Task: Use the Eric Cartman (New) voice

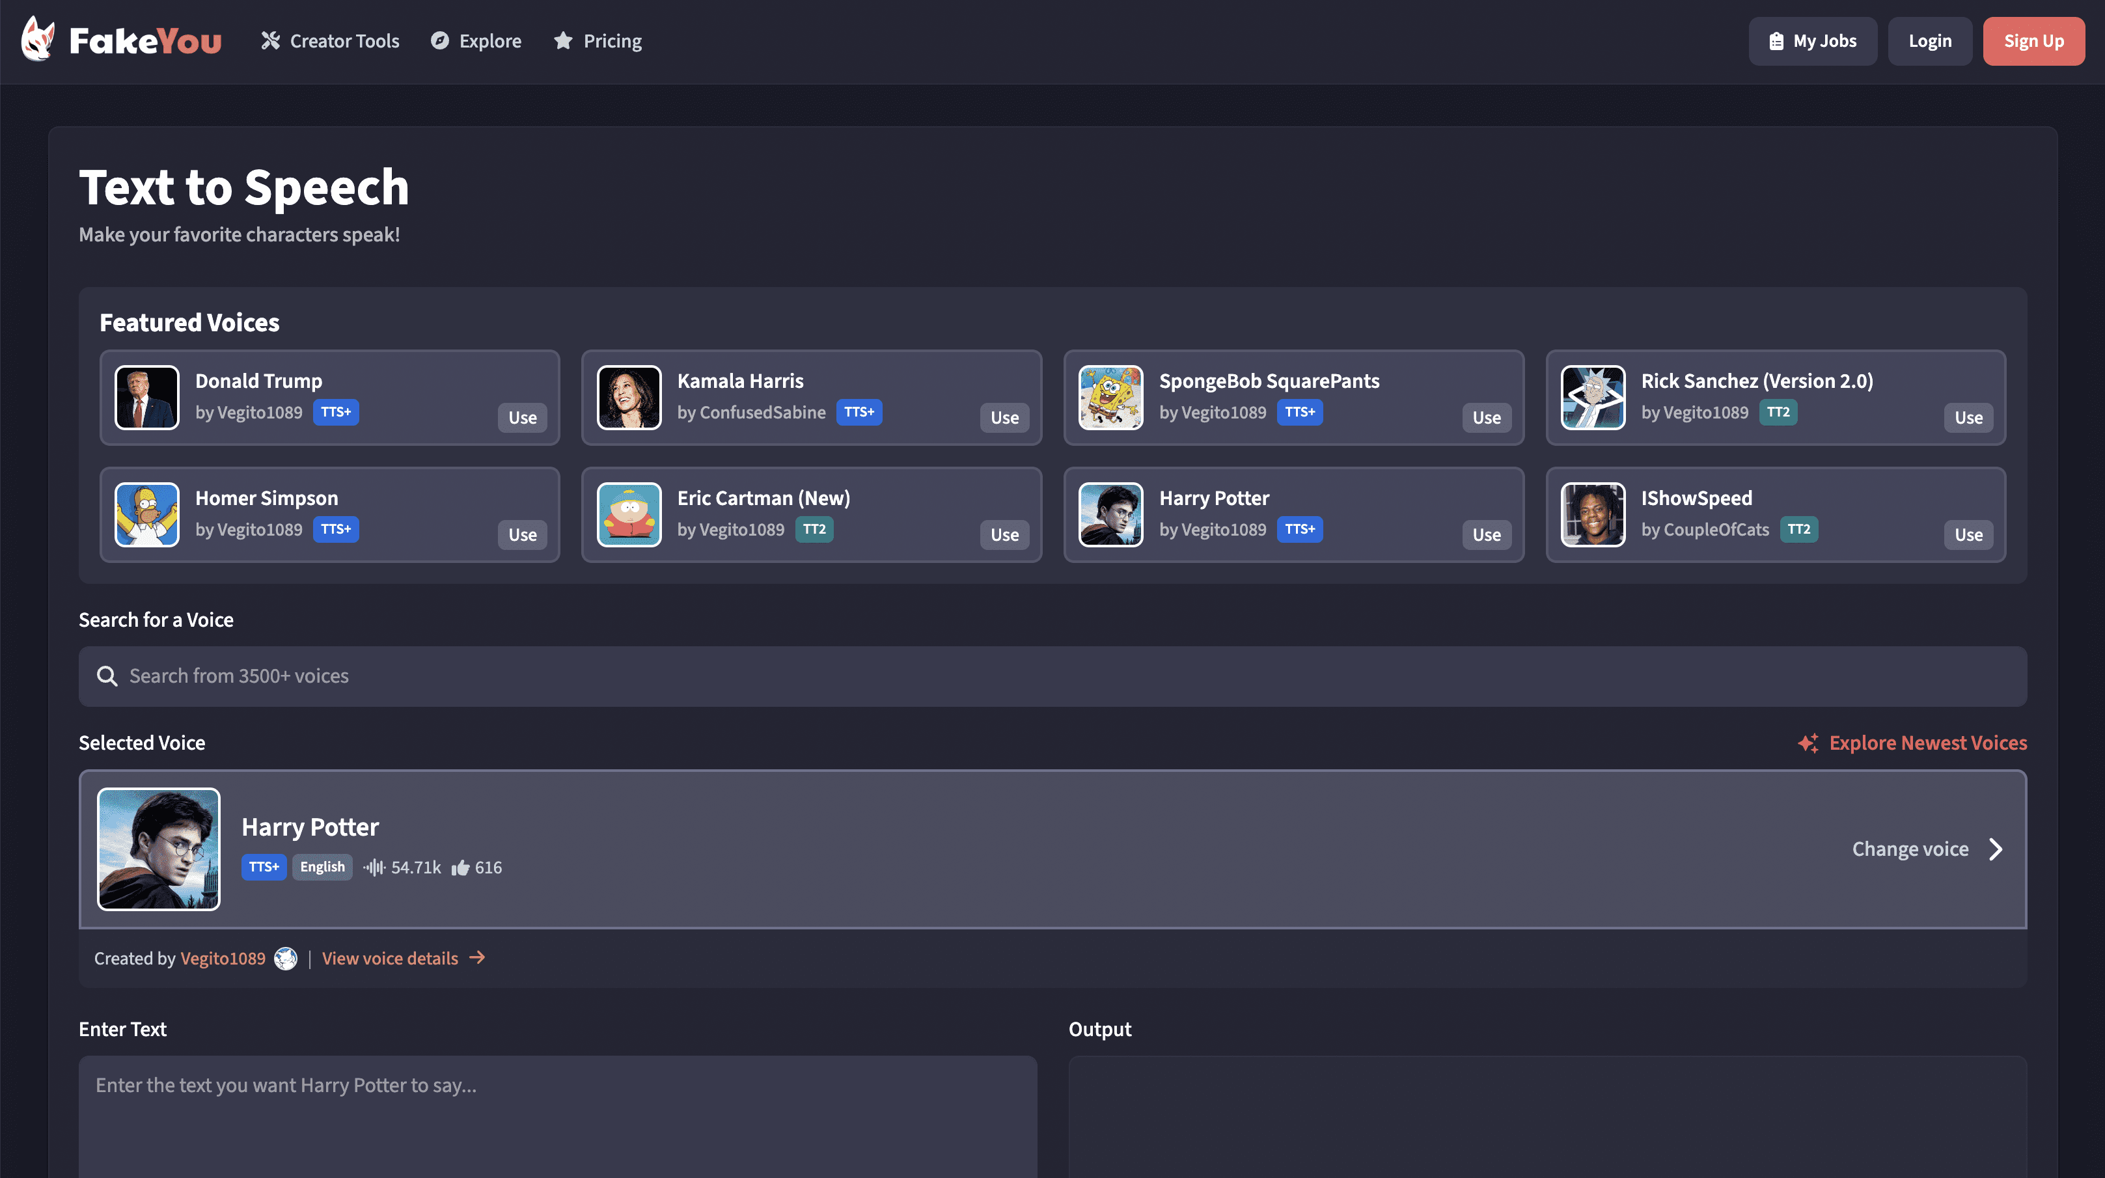Action: (1005, 536)
